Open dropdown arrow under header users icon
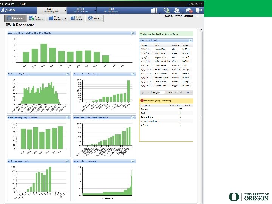272x204 pixels. click(182, 13)
